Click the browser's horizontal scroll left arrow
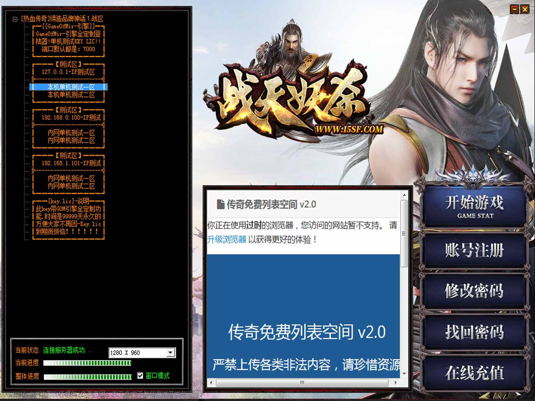This screenshot has height=401, width=535. point(211,382)
